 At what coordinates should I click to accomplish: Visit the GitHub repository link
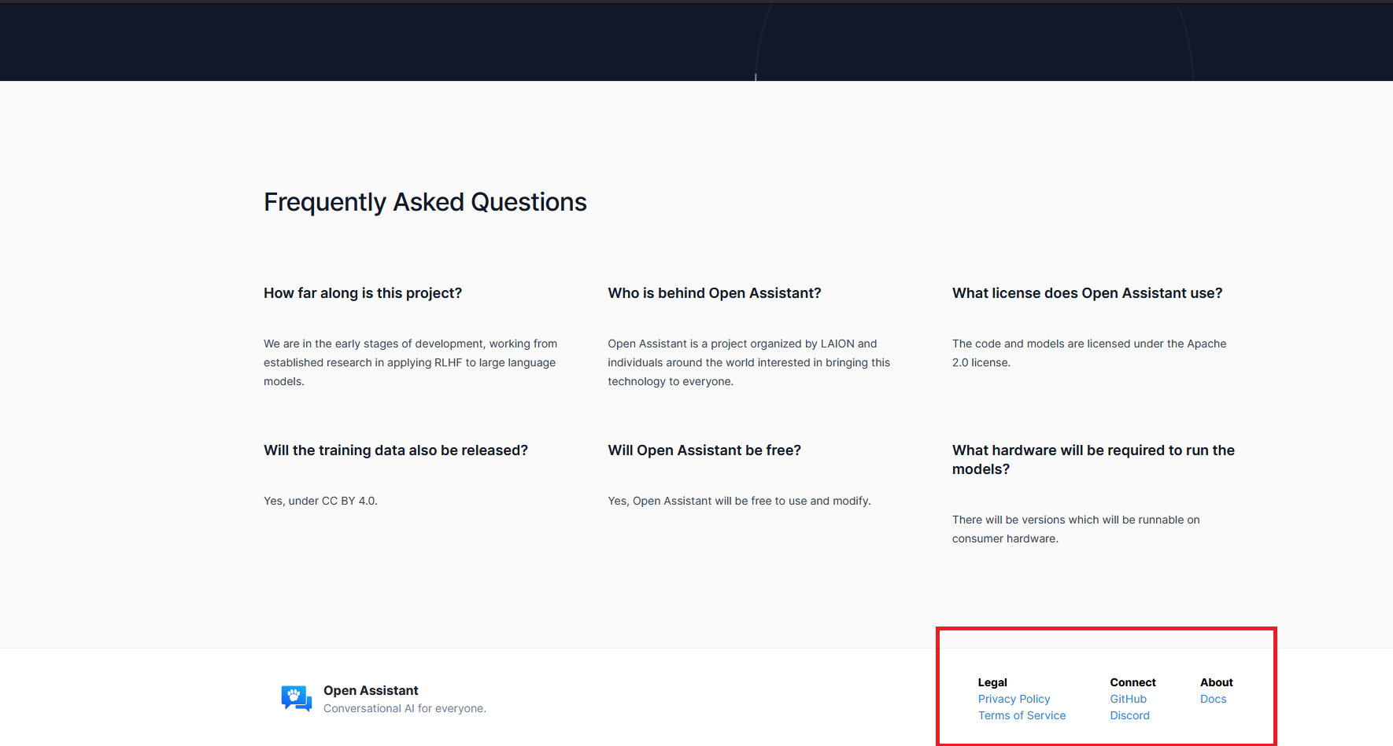(x=1128, y=698)
